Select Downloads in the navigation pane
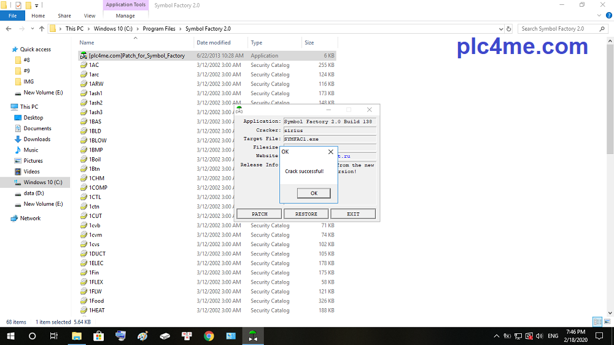The height and width of the screenshot is (345, 614). 37,139
